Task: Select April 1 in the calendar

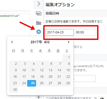Action: (67, 57)
